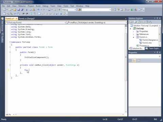
Task: Open the Debug menu
Action: click(x=45, y=6)
